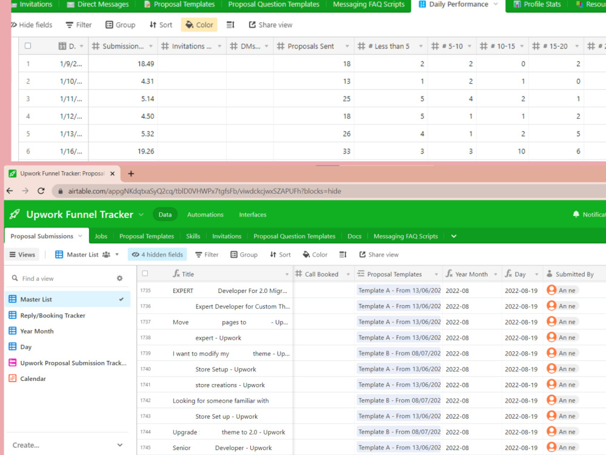Image resolution: width=606 pixels, height=455 pixels.
Task: Click Hide fields in upper window
Action: pyautogui.click(x=32, y=25)
